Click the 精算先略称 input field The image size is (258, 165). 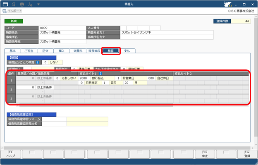click(62, 42)
